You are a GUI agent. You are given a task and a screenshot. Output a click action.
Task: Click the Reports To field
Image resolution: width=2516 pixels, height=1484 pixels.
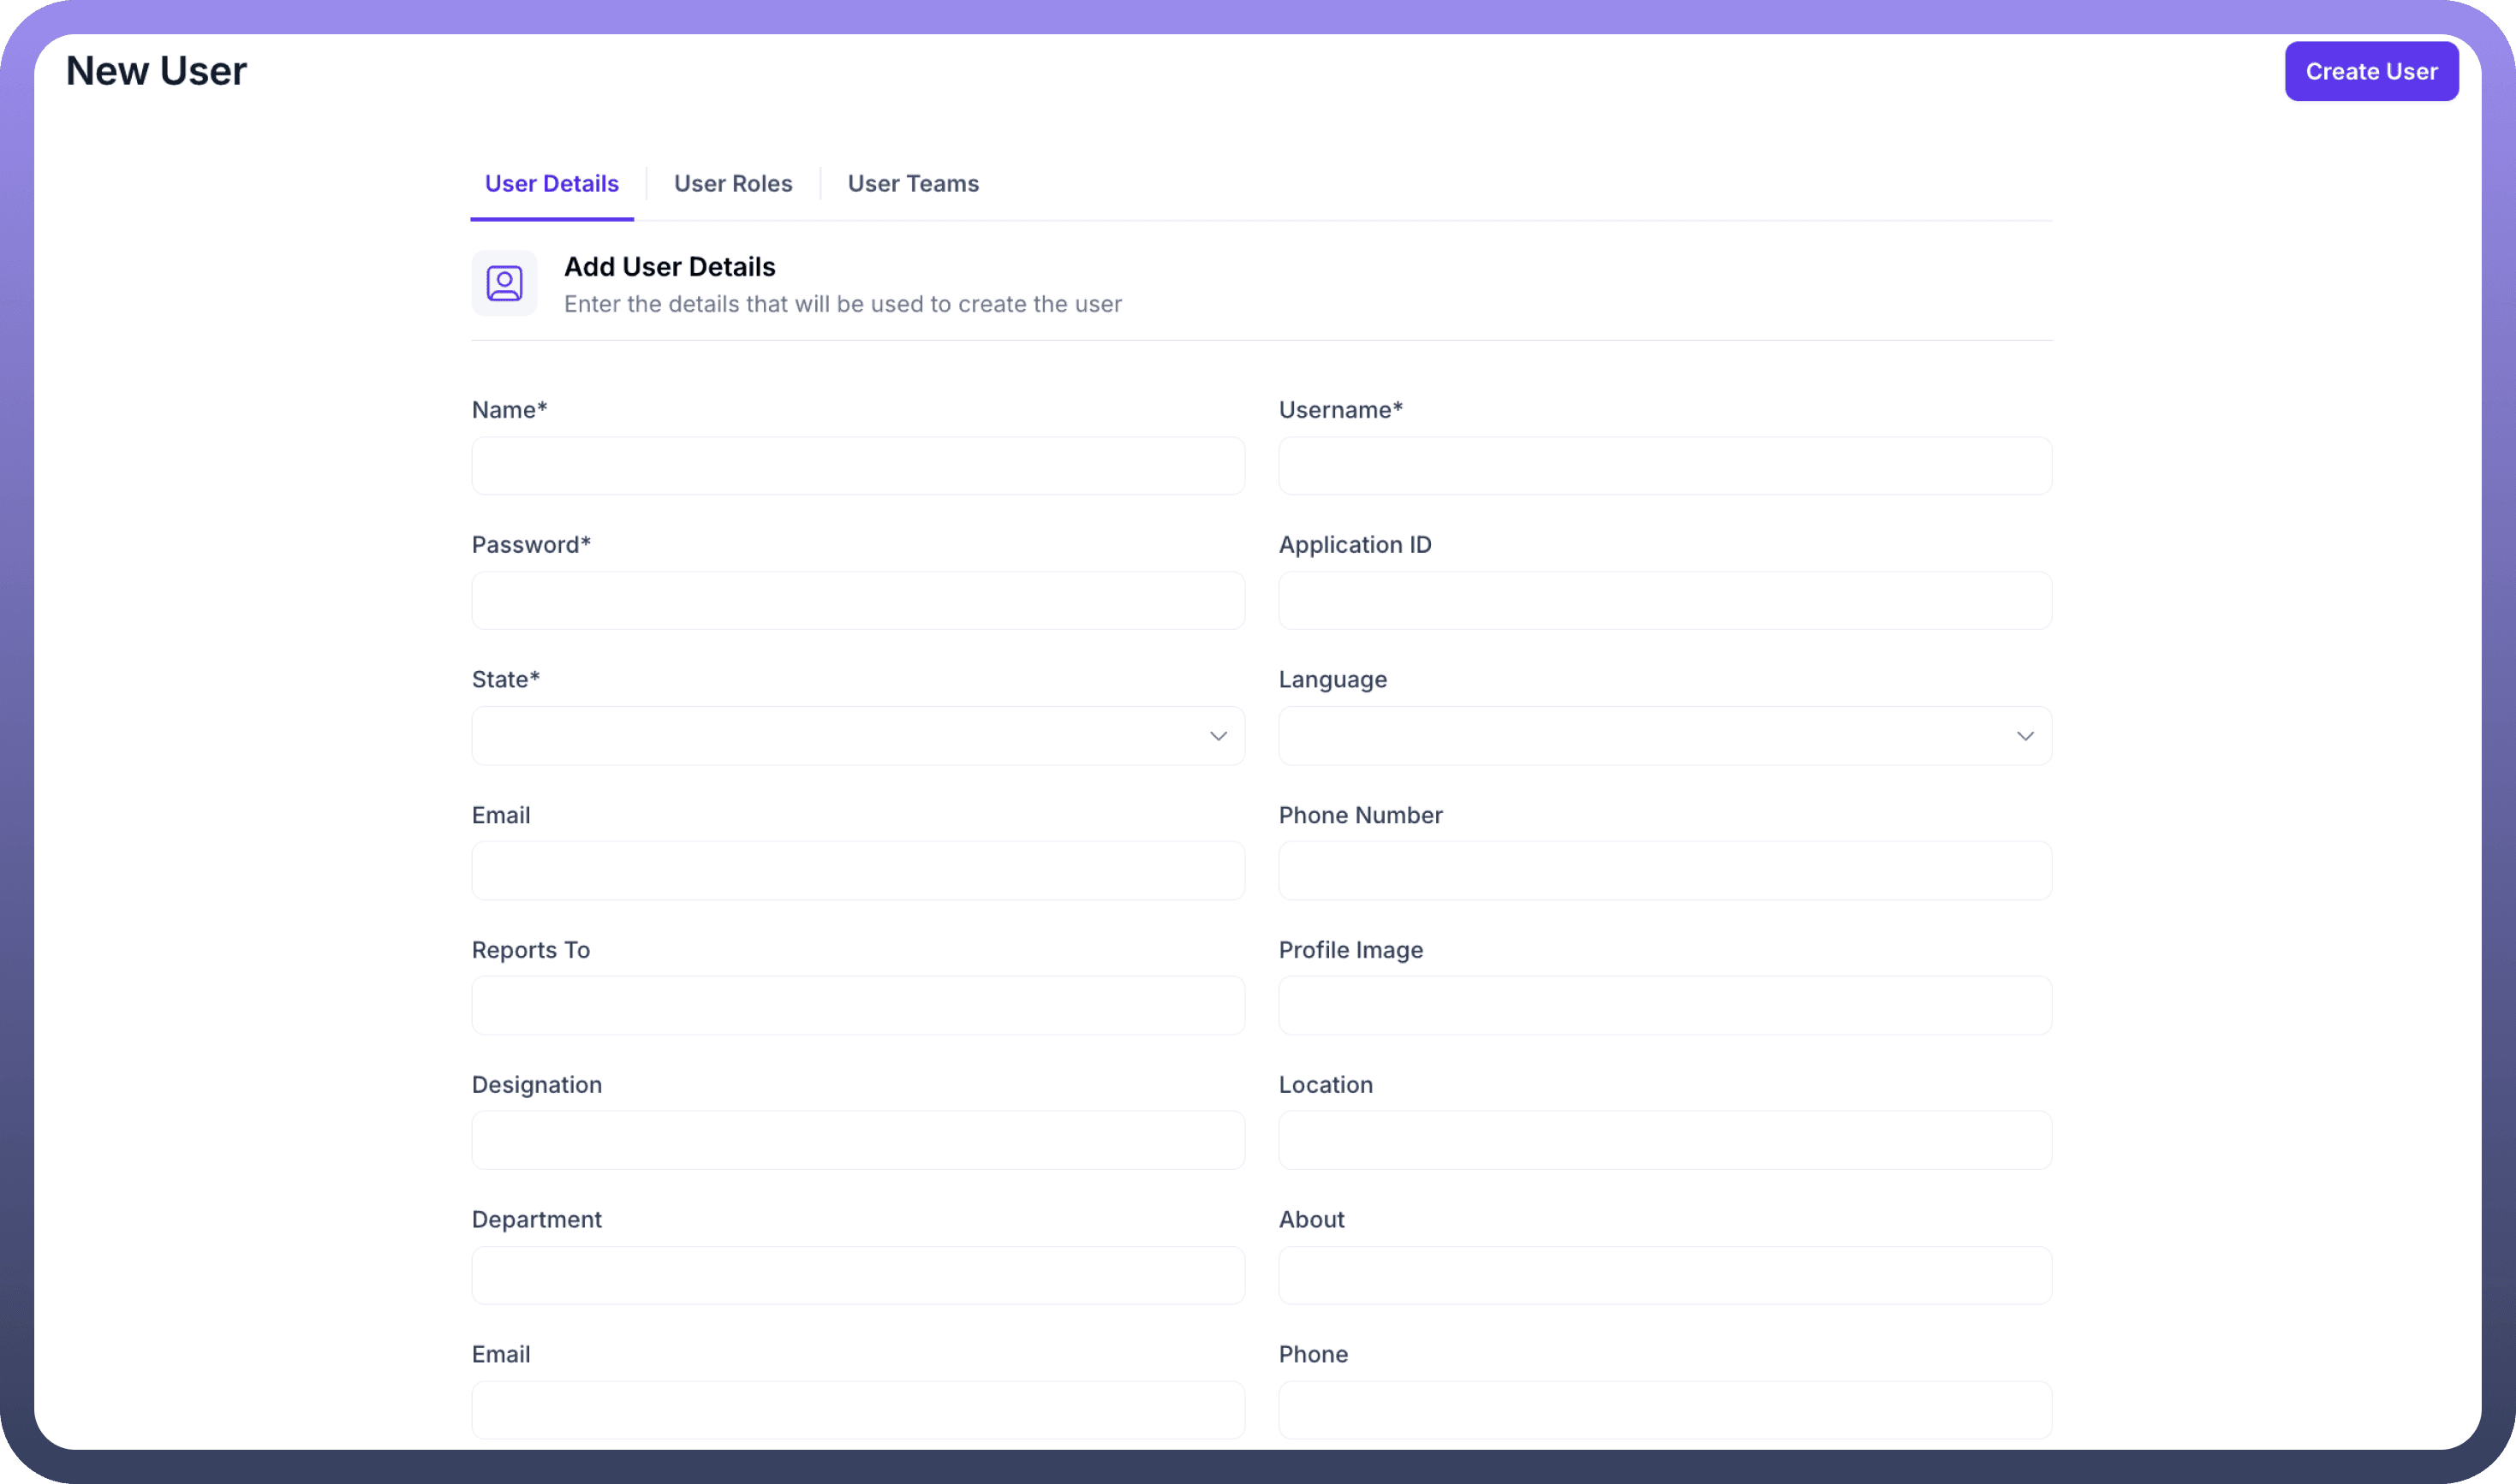[857, 1006]
